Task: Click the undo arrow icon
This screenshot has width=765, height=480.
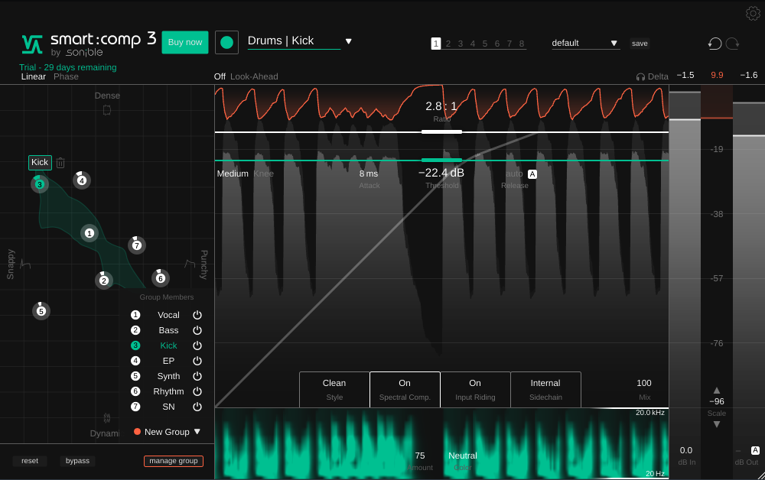Action: pyautogui.click(x=715, y=44)
